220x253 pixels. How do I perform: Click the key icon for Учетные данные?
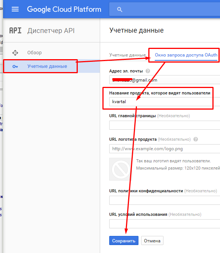[x=15, y=66]
